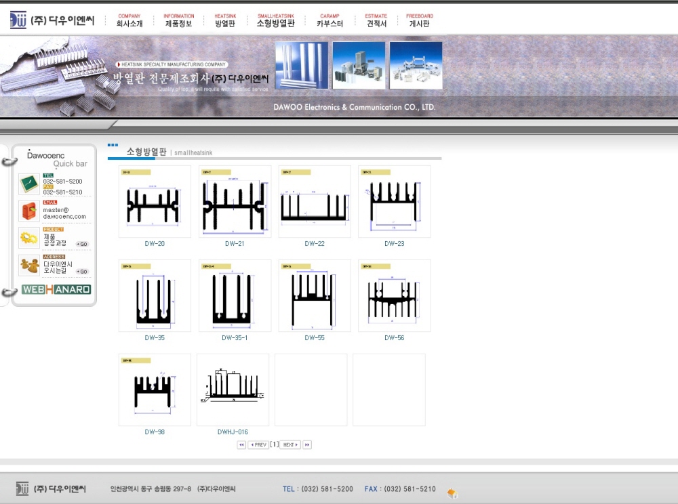This screenshot has width=678, height=504.
Task: Click the Dawooenc logo in the header
Action: pyautogui.click(x=52, y=20)
